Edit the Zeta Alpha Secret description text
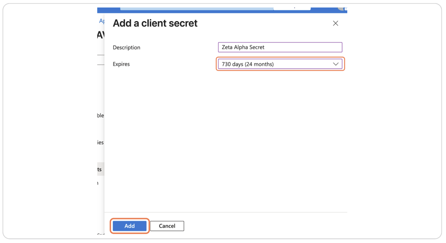The image size is (446, 243). [x=280, y=47]
